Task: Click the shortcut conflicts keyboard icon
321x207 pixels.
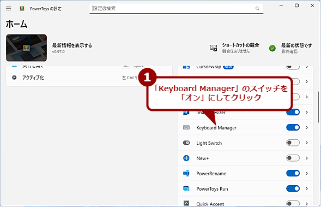Action: (213, 48)
